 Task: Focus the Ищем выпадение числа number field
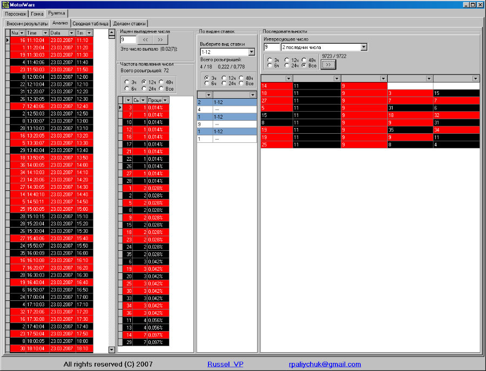pyautogui.click(x=128, y=39)
